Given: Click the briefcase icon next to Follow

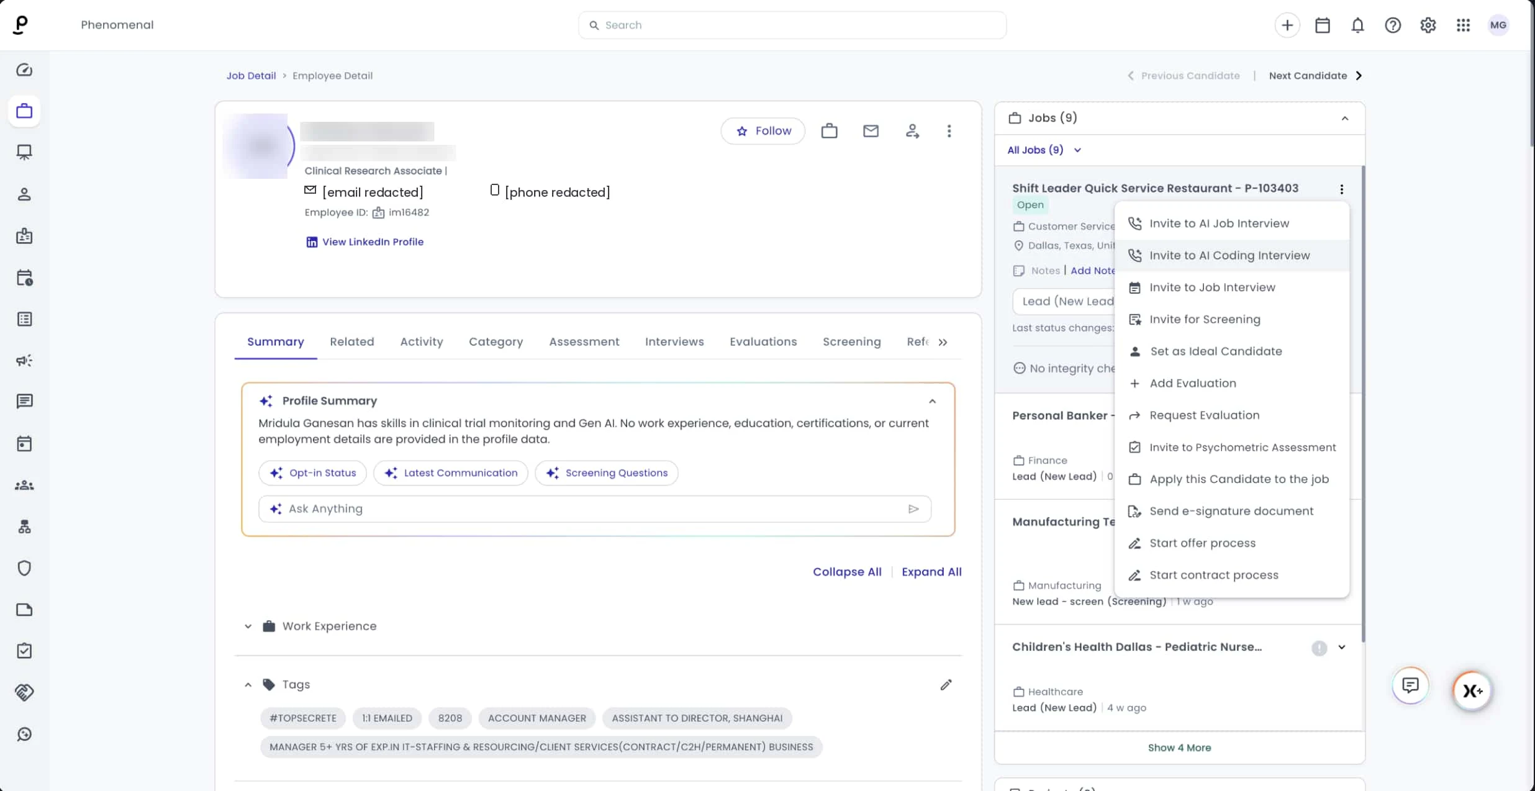Looking at the screenshot, I should coord(829,131).
